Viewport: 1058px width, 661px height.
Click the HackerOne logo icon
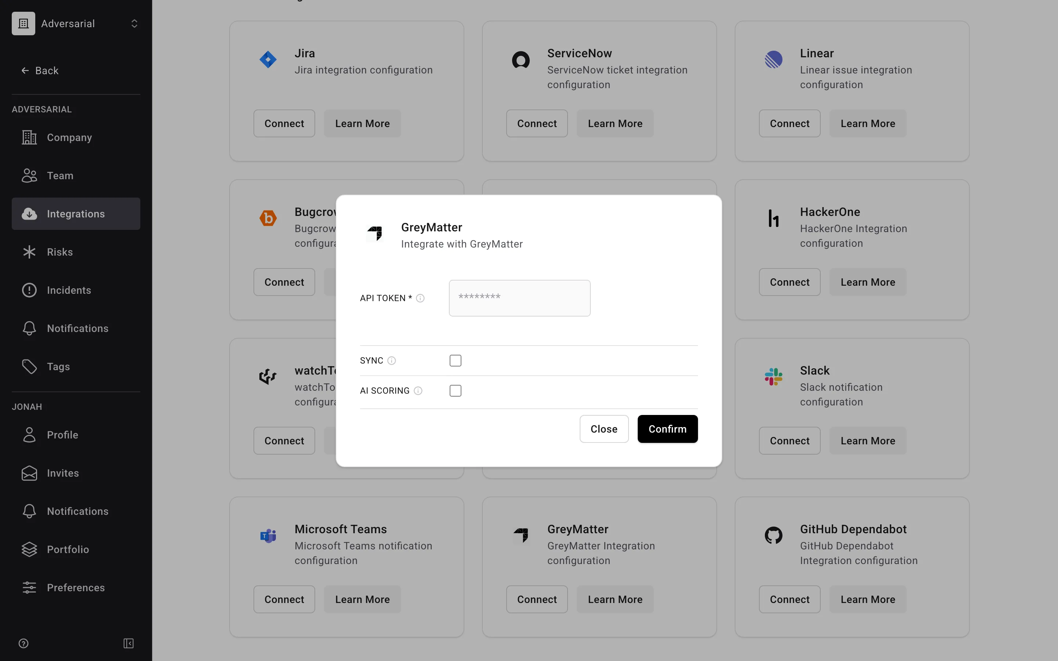(x=773, y=218)
